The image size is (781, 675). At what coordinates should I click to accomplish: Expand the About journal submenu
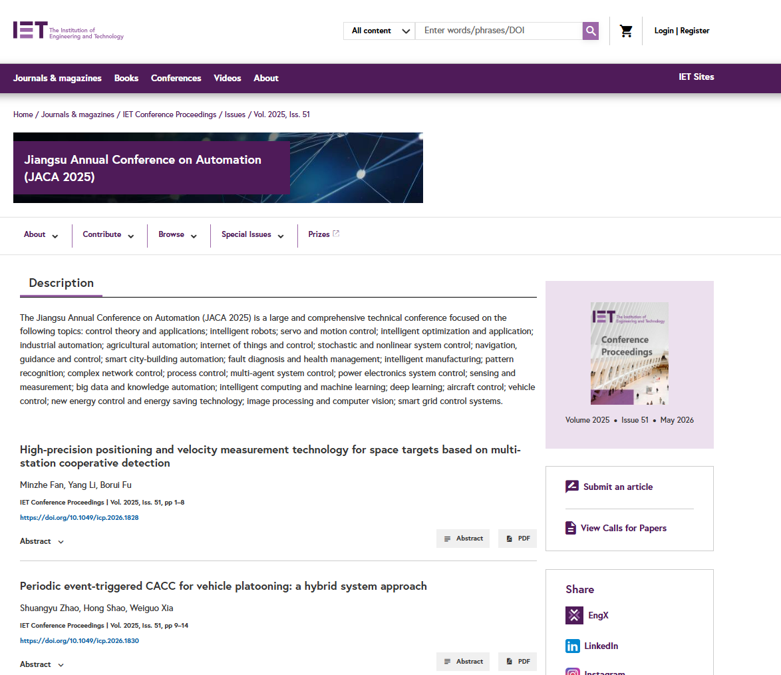41,235
